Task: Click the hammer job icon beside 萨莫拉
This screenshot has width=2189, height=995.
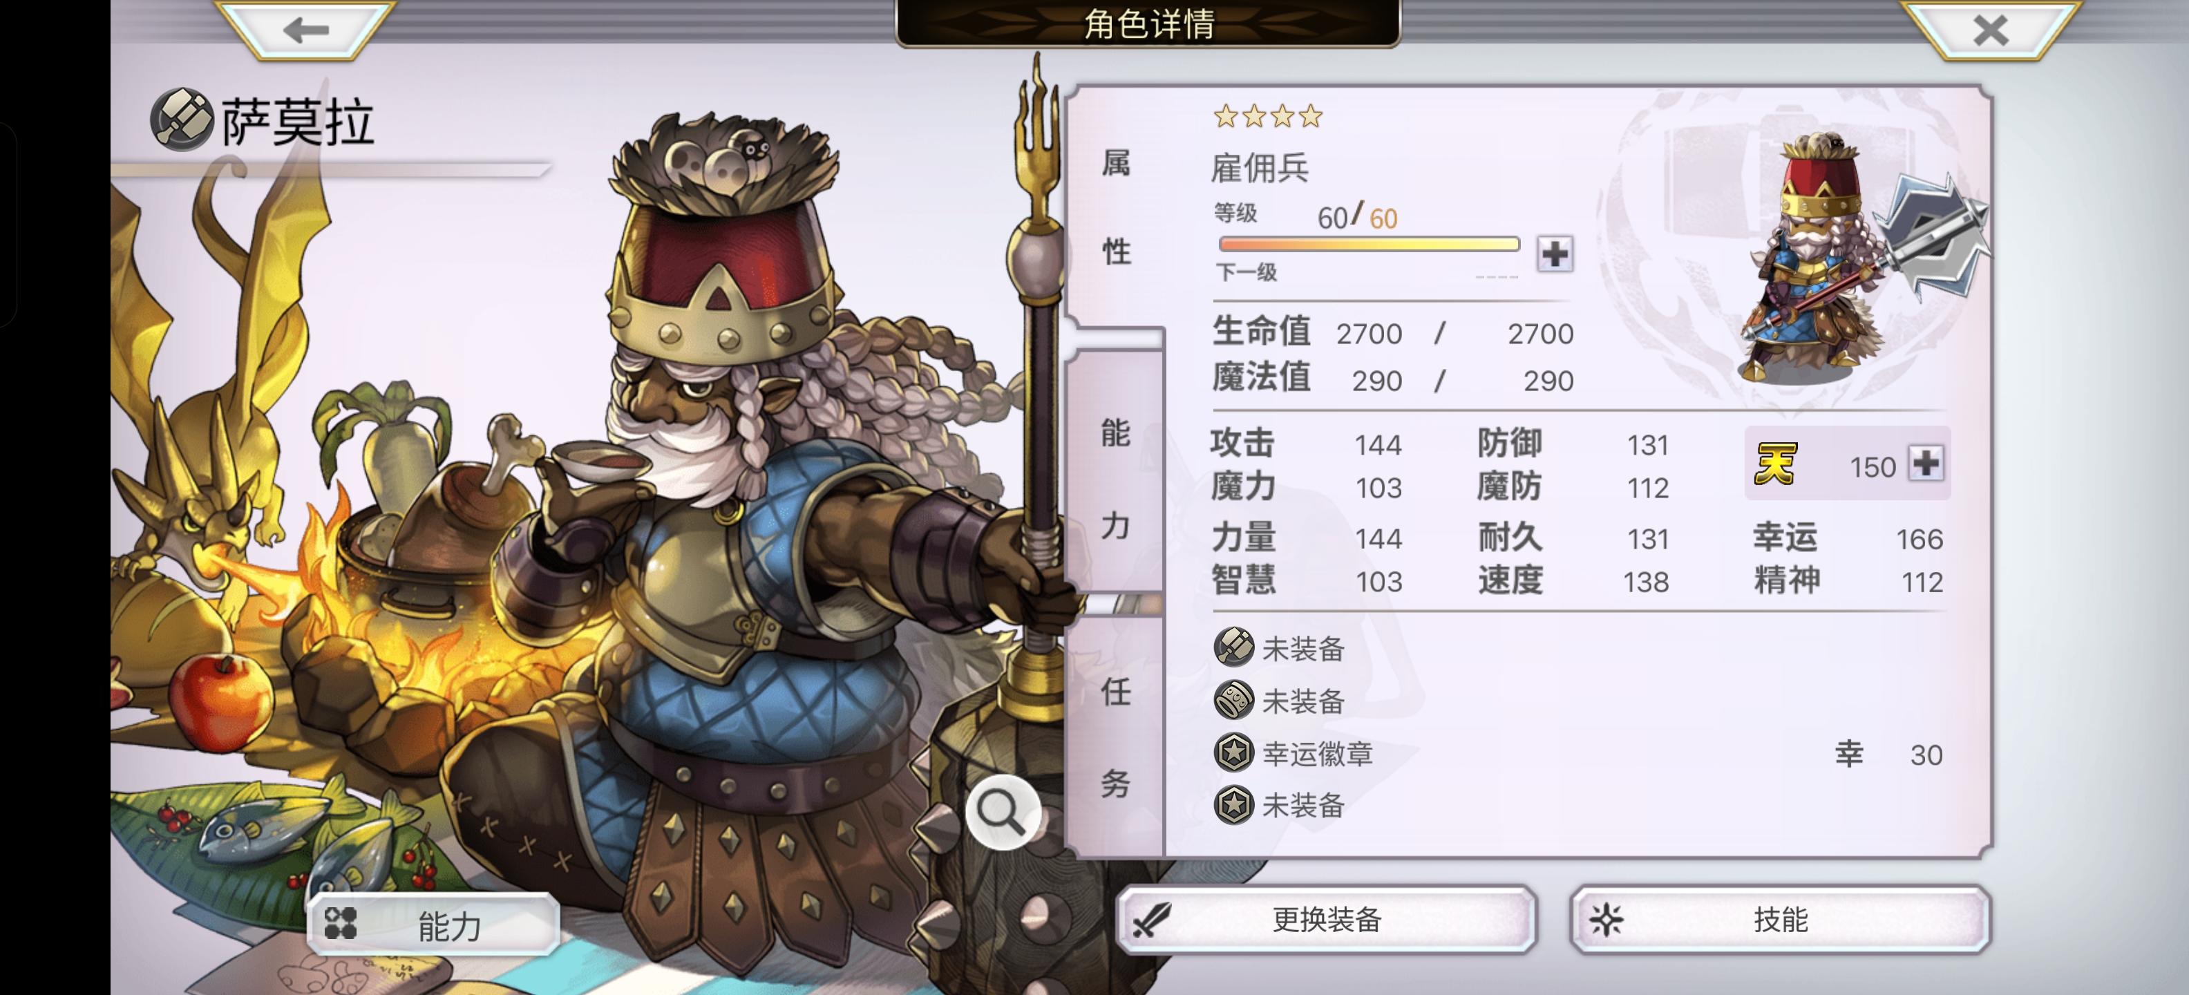Action: point(181,119)
